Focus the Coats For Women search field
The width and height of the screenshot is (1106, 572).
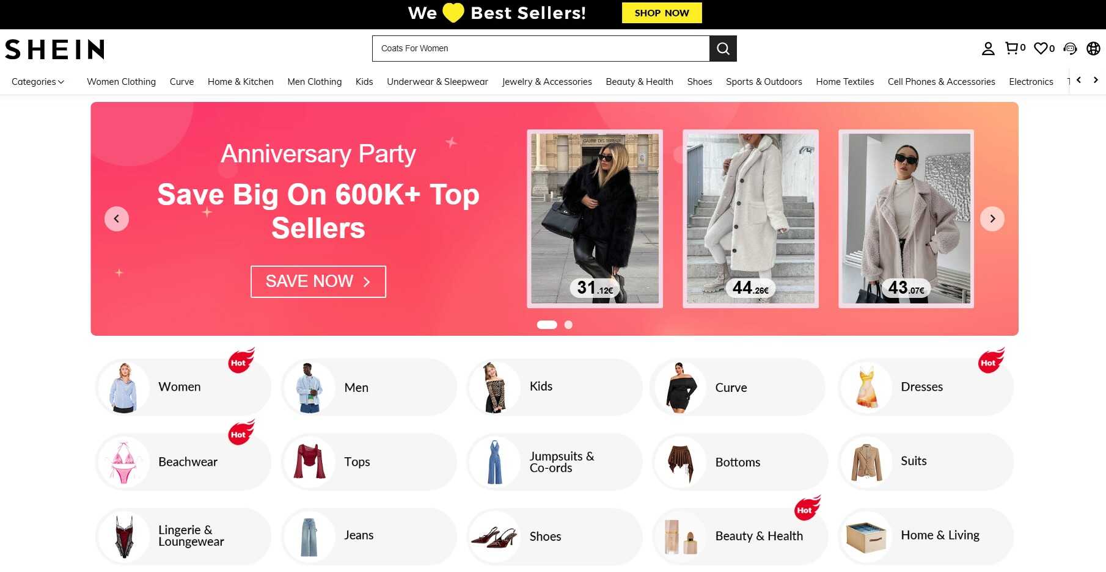click(541, 49)
